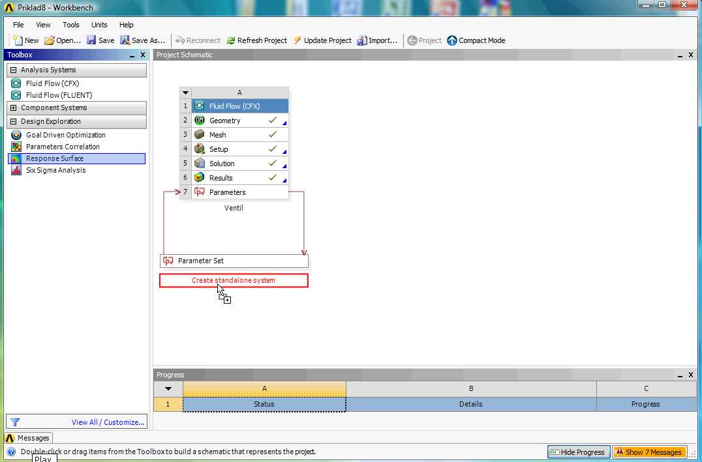Select the Ventil system name label

[x=234, y=208]
